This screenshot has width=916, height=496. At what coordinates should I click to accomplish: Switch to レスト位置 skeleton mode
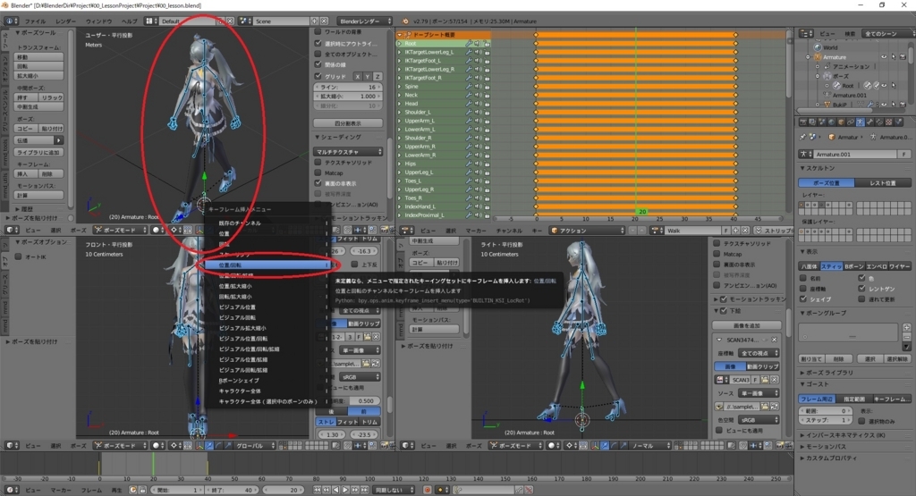(x=882, y=183)
